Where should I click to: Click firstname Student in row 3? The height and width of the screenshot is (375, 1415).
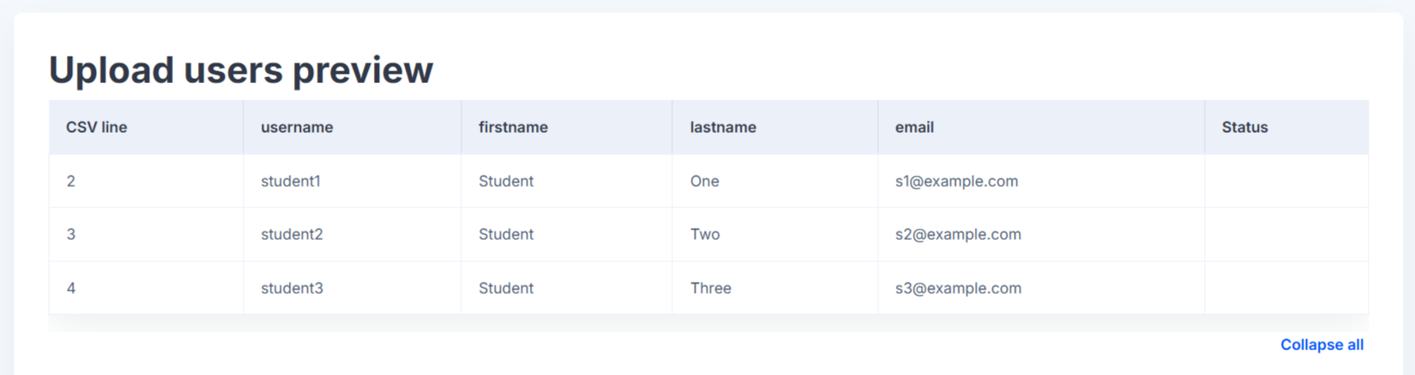[x=567, y=288]
